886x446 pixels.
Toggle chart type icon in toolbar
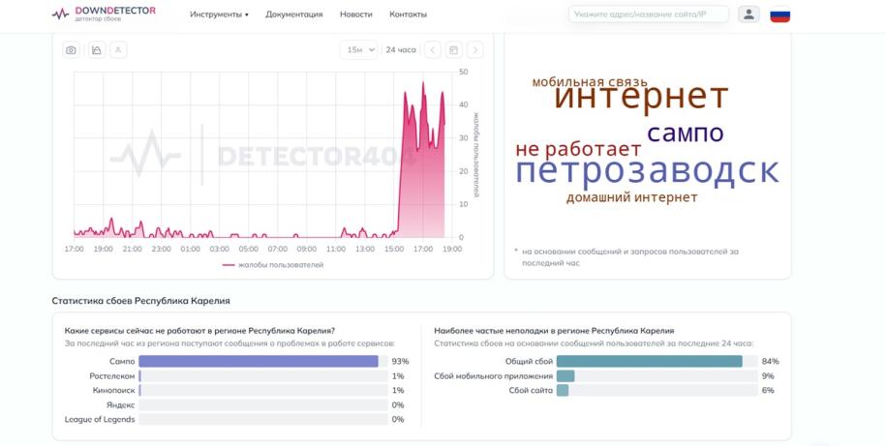click(97, 50)
